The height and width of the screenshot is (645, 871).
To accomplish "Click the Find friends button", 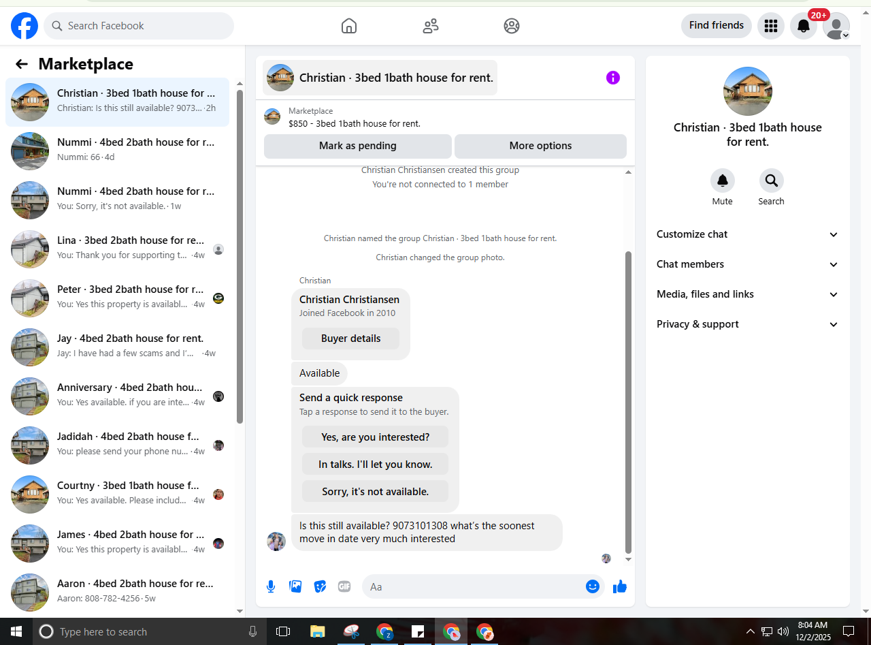I will click(717, 26).
